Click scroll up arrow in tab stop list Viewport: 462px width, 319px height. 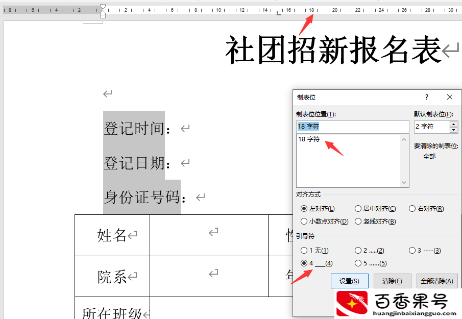(404, 139)
